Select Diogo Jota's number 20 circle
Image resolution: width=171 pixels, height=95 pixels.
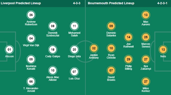coord(74,50)
